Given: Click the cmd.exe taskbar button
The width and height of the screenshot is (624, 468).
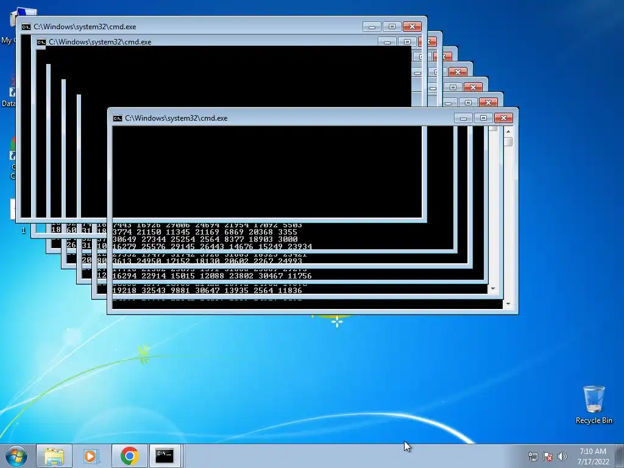Looking at the screenshot, I should coord(165,456).
